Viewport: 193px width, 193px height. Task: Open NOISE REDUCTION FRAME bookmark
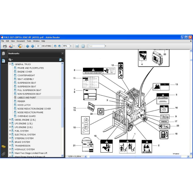[30, 112]
